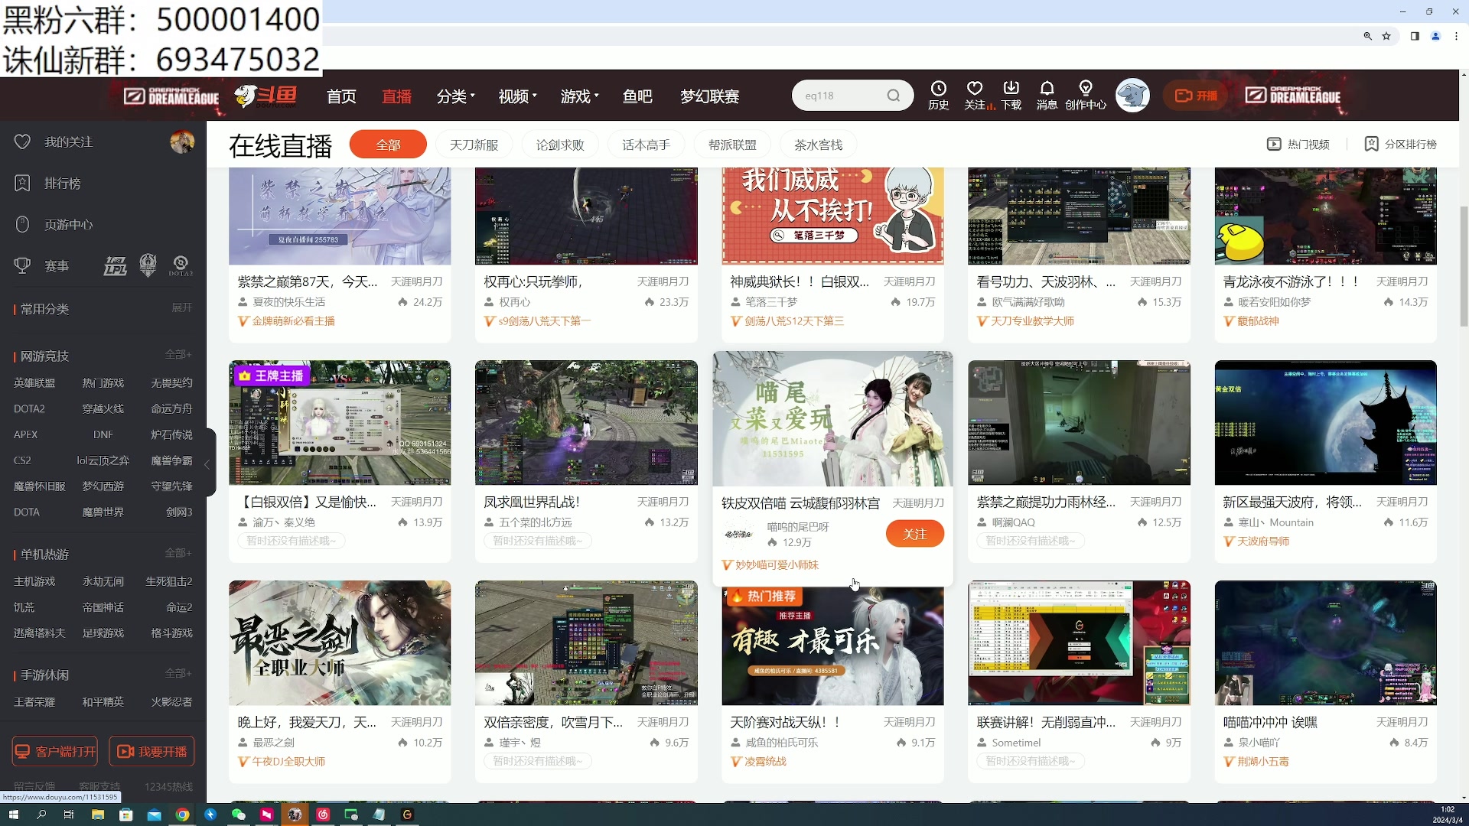Click the 赛事 trophy icon
The width and height of the screenshot is (1469, 826).
22,265
